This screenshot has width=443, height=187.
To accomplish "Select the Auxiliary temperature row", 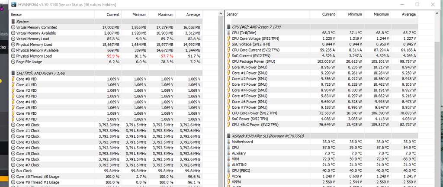I will [321, 153].
